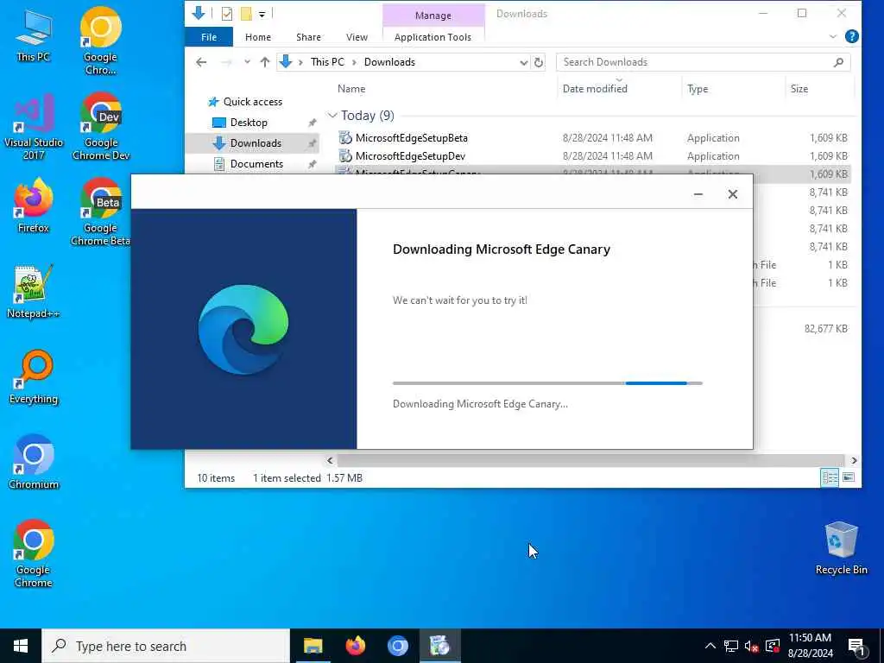Click the Search Downloads field
884x663 pixels.
pyautogui.click(x=703, y=62)
